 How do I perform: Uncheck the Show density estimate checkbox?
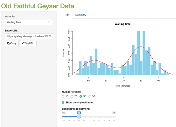(x=63, y=103)
